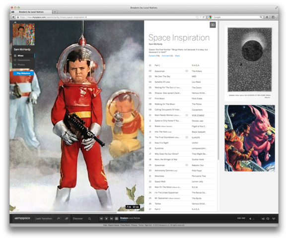
Task: Open the notifications flag icon
Action: 59,219
